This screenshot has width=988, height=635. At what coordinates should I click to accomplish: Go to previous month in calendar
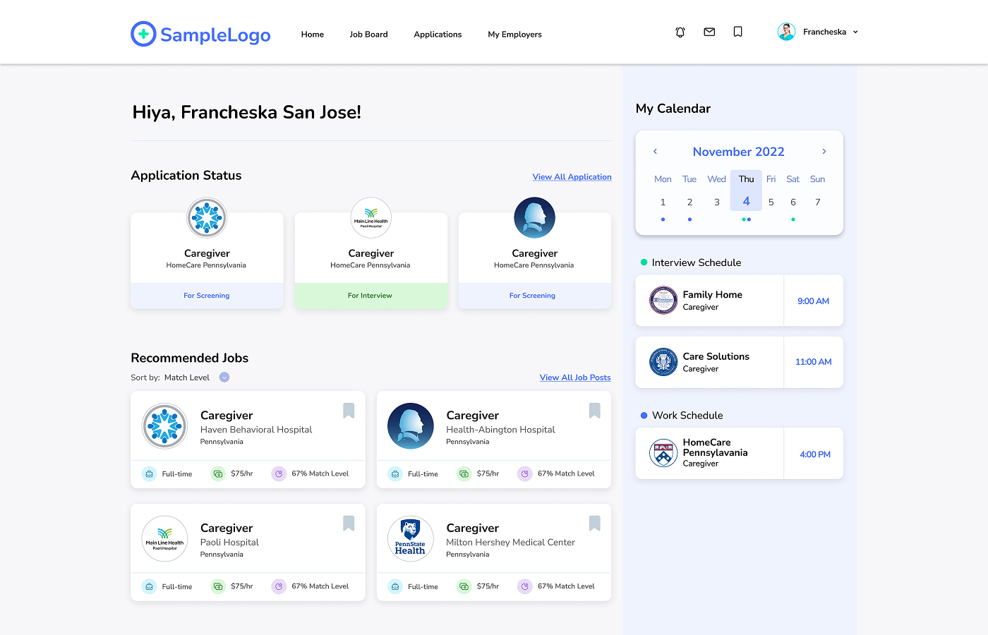tap(655, 152)
